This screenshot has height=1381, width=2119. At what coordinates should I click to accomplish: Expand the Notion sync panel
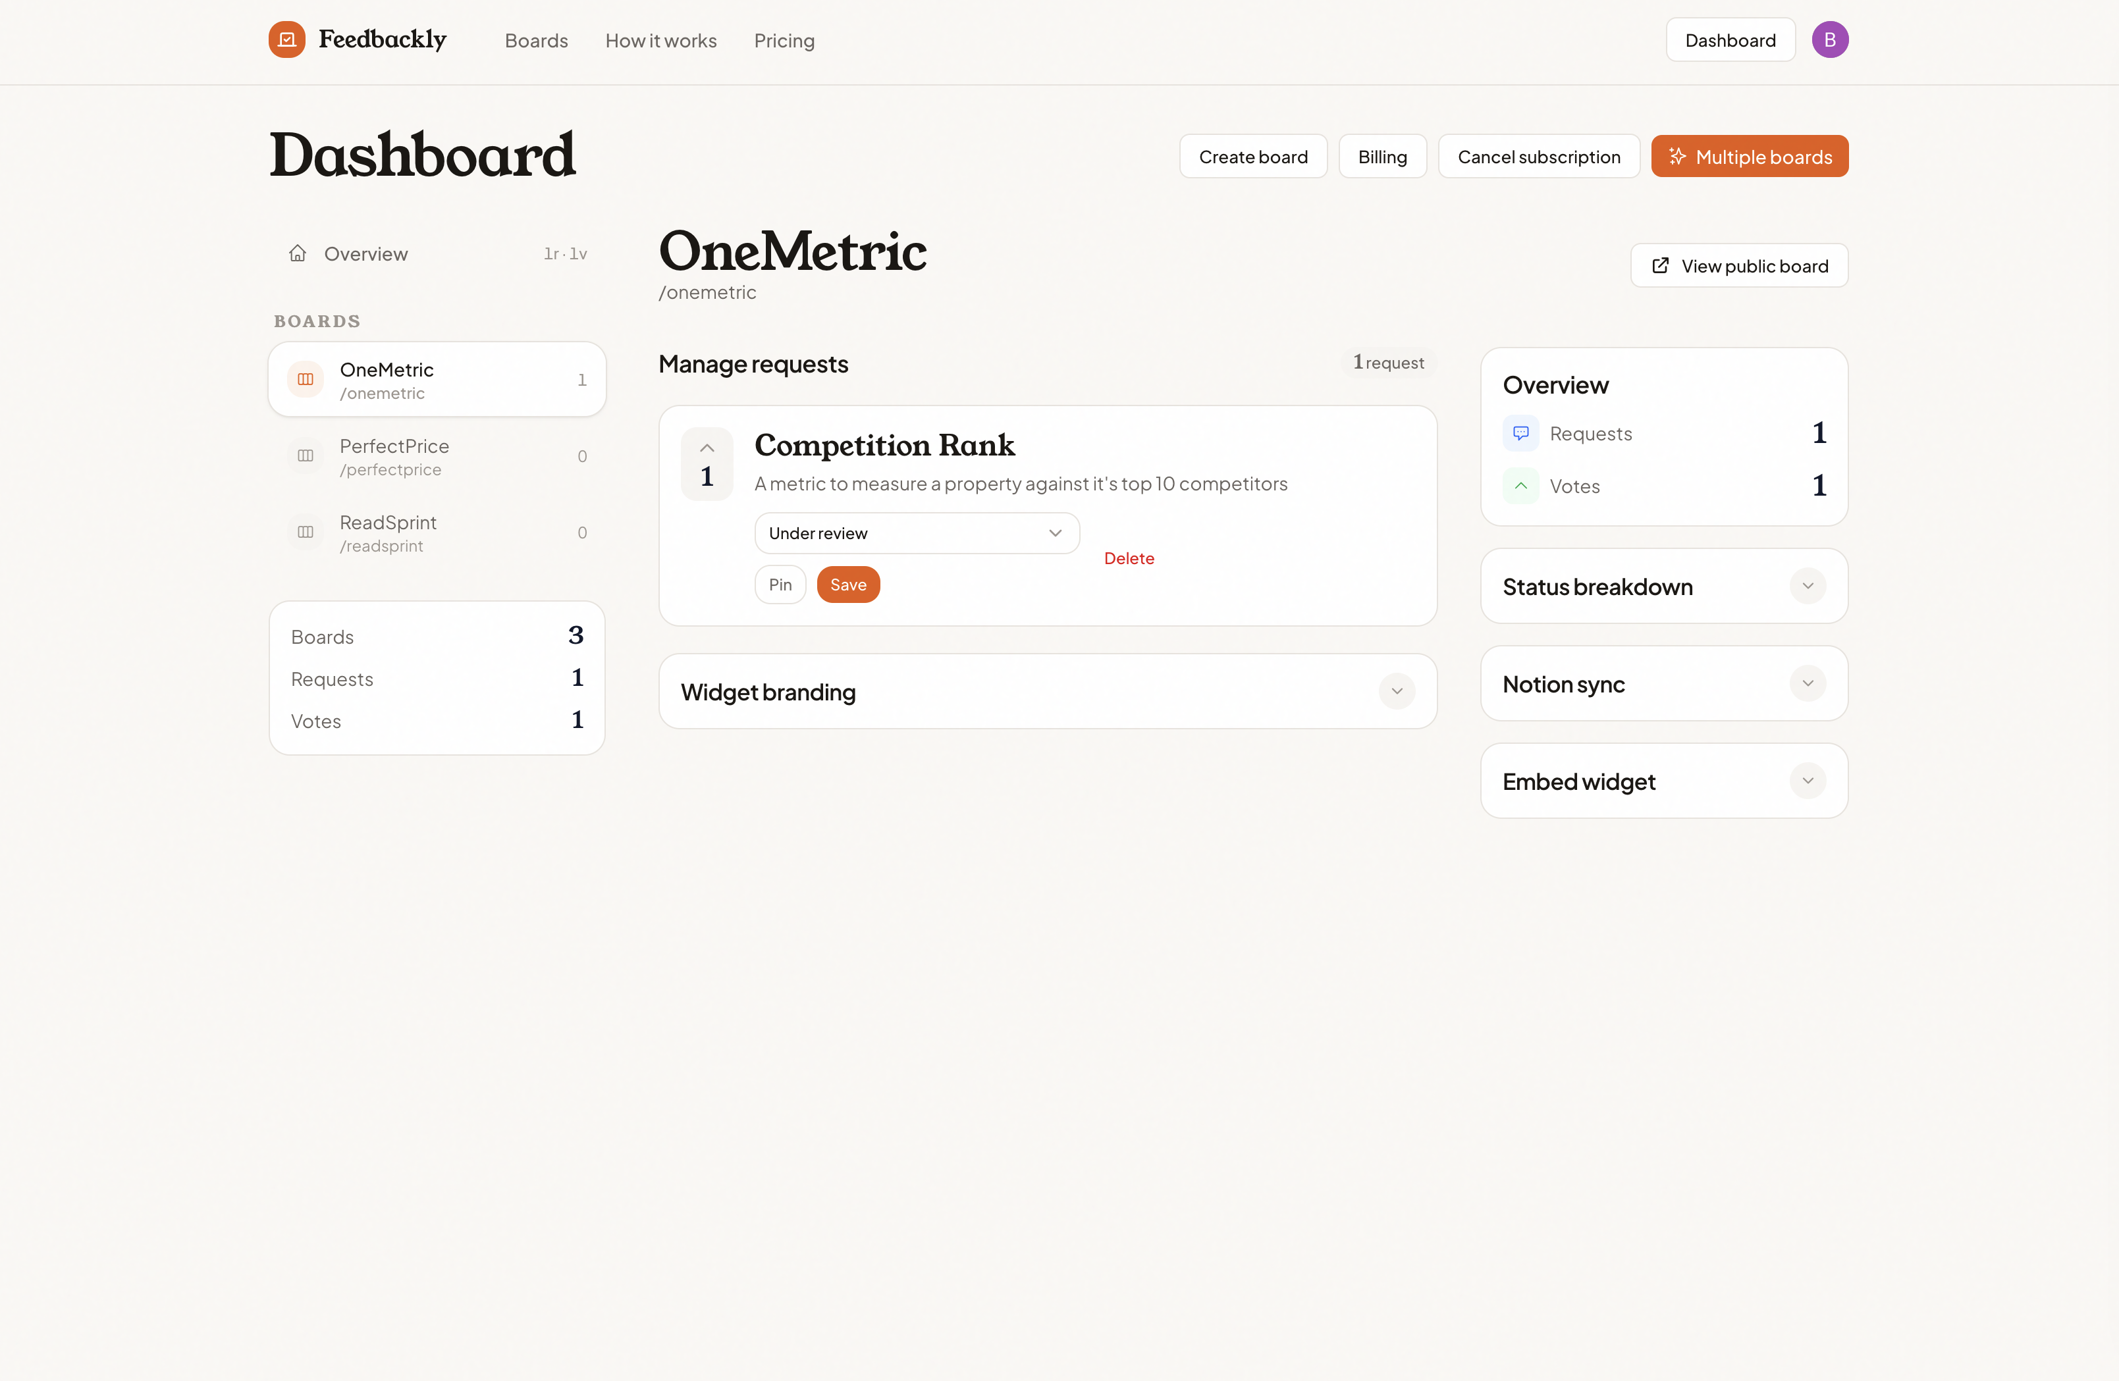click(1808, 683)
